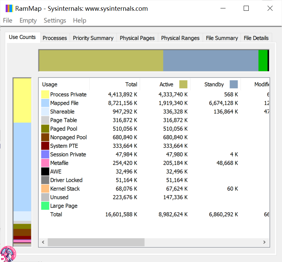The image size is (282, 262).
Task: Select the Nonpaged Pool row label
Action: [x=69, y=137]
